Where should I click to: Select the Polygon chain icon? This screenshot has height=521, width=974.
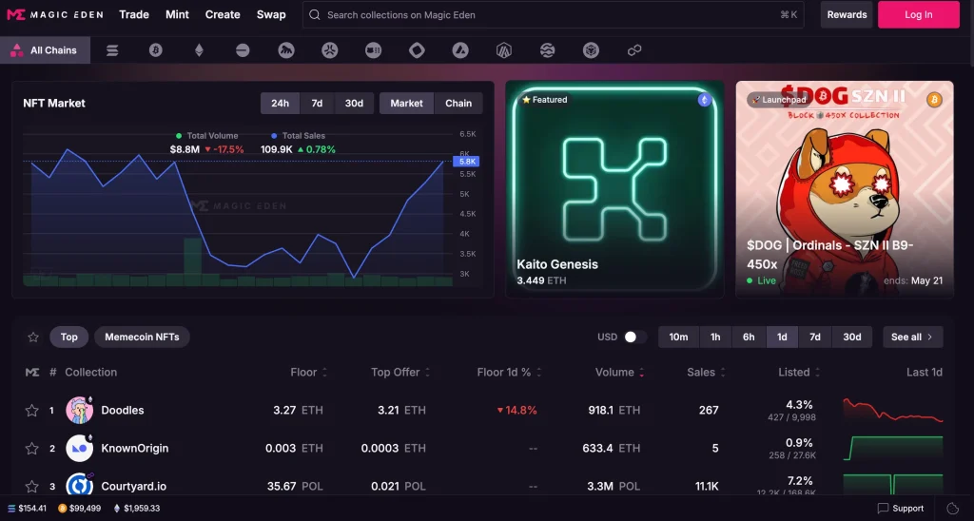coord(634,50)
